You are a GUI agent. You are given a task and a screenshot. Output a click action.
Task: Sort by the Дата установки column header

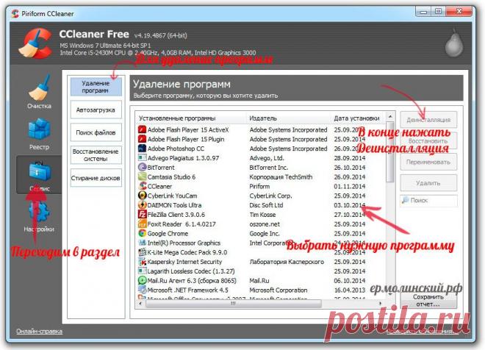[x=357, y=118]
